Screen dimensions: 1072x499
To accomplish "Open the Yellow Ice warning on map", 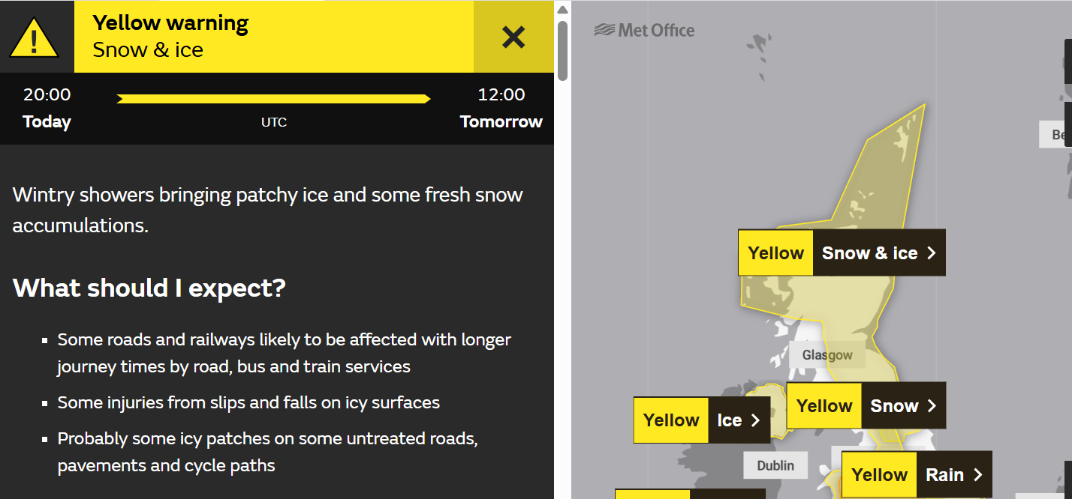I will point(691,420).
